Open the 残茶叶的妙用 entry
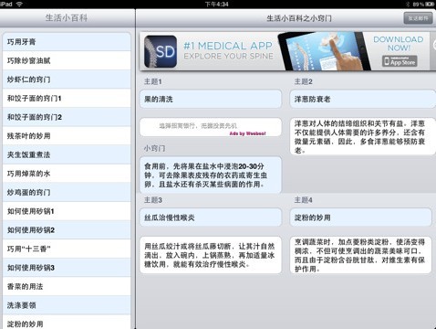 pyautogui.click(x=67, y=136)
